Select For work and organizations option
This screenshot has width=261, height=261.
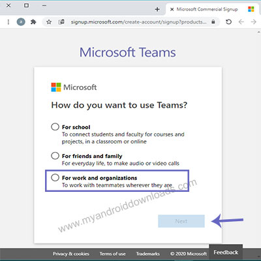click(55, 177)
